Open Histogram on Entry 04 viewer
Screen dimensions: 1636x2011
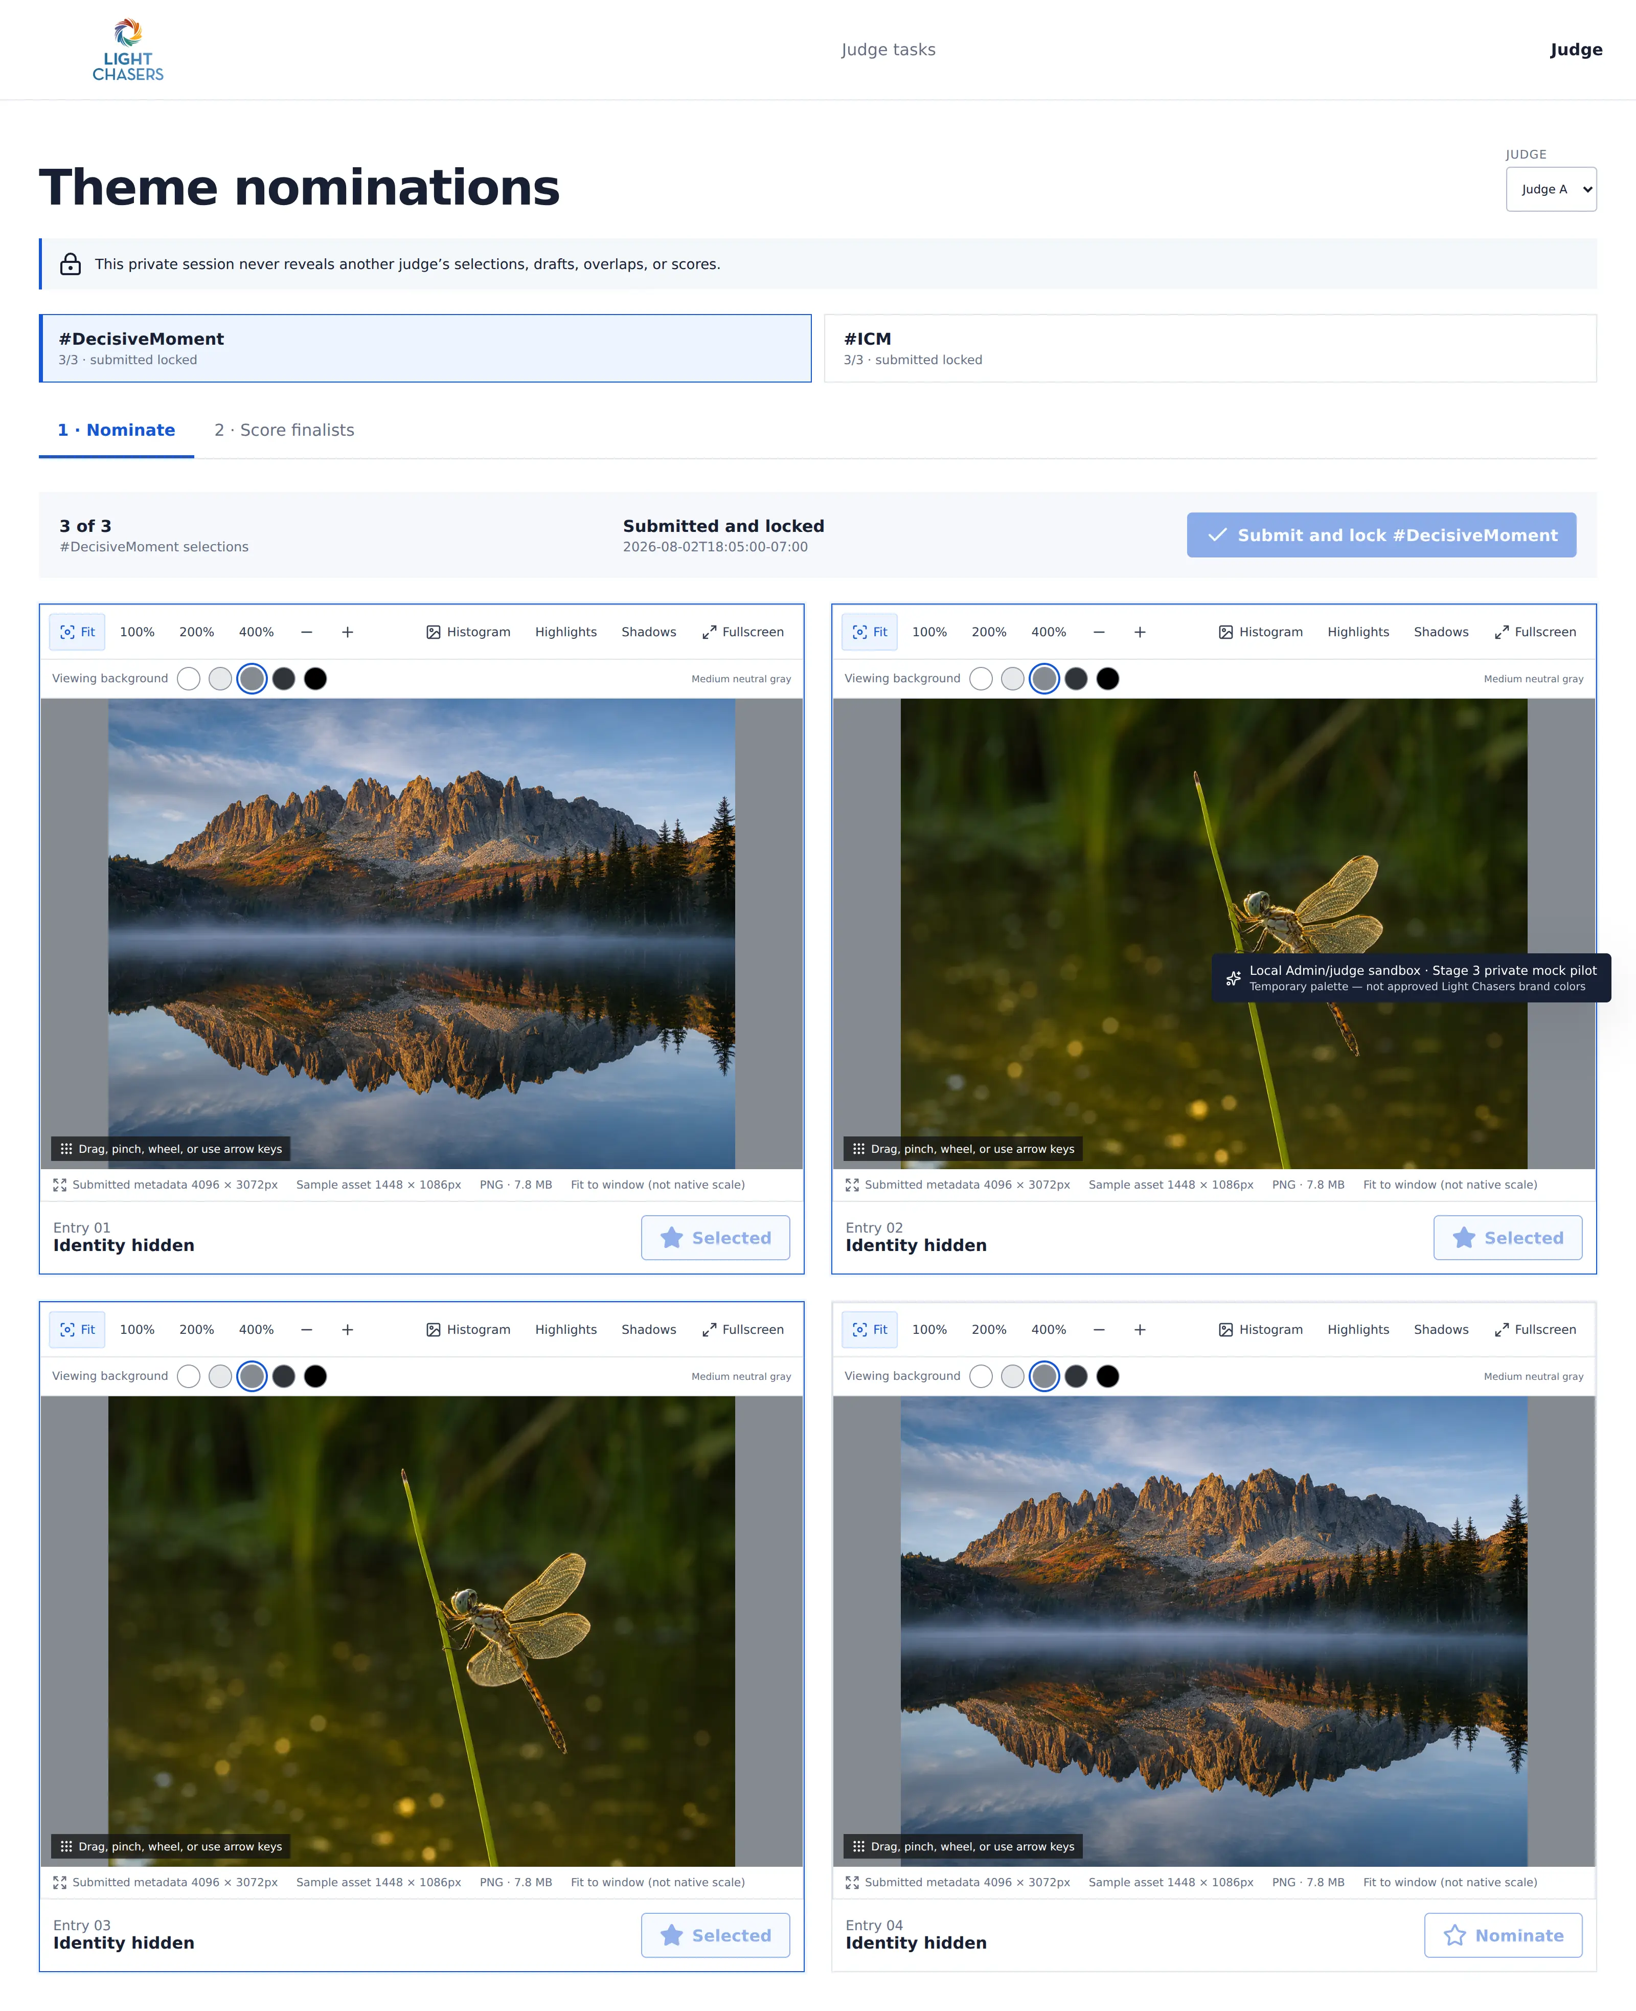(x=1261, y=1329)
